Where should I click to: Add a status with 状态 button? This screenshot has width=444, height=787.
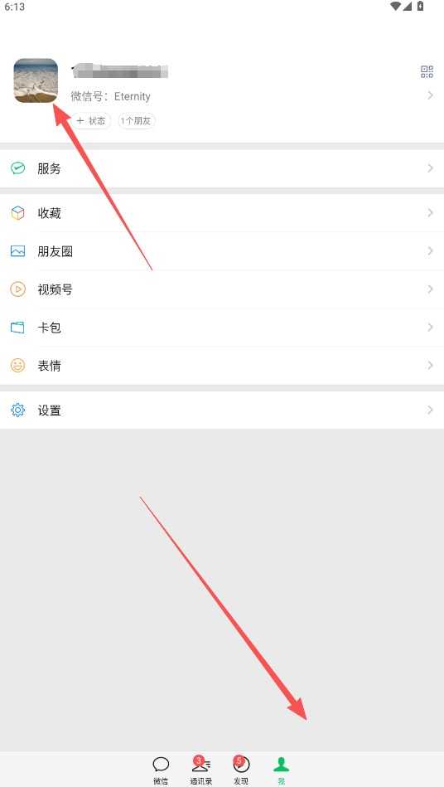pyautogui.click(x=91, y=121)
